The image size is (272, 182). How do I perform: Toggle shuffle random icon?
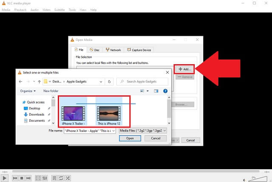tap(68, 178)
